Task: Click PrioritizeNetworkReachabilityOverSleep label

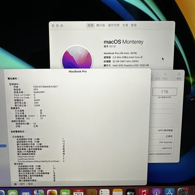Action: pyautogui.click(x=39, y=161)
